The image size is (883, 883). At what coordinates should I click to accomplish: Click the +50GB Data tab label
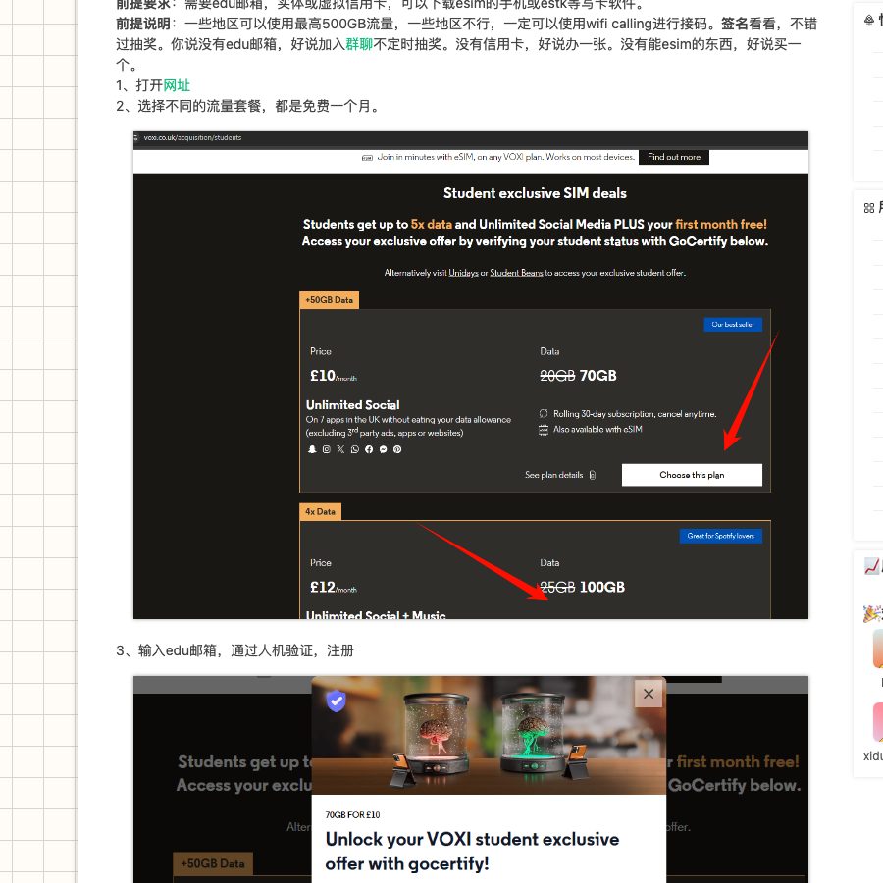329,300
